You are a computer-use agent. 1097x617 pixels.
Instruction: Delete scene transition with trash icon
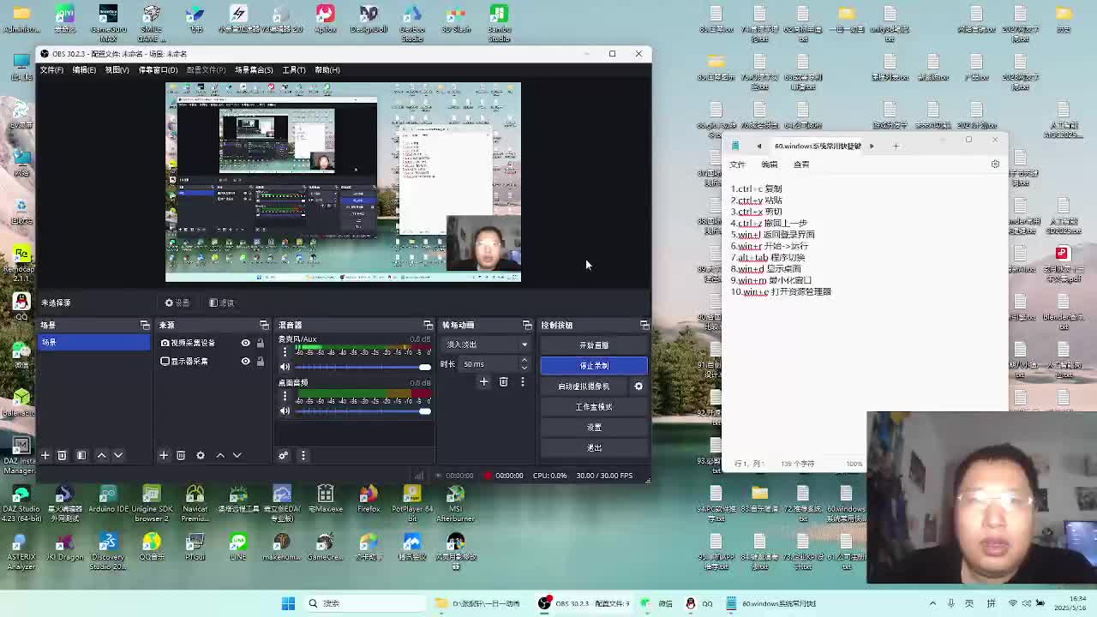503,381
